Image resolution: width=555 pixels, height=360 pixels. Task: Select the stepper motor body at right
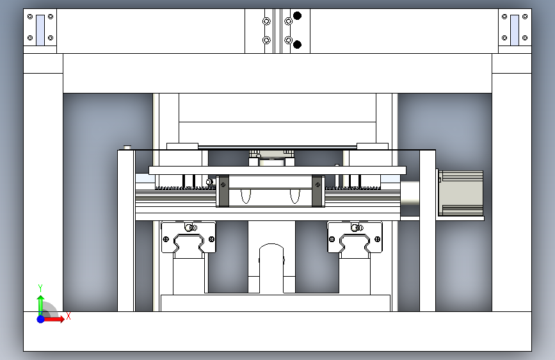click(461, 193)
